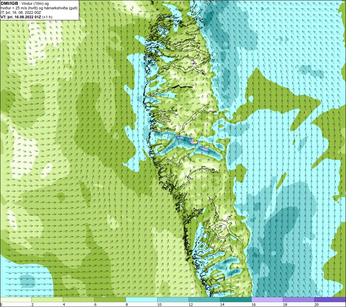Click the scale label '20'
The height and width of the screenshot is (307, 346).
pos(317,305)
